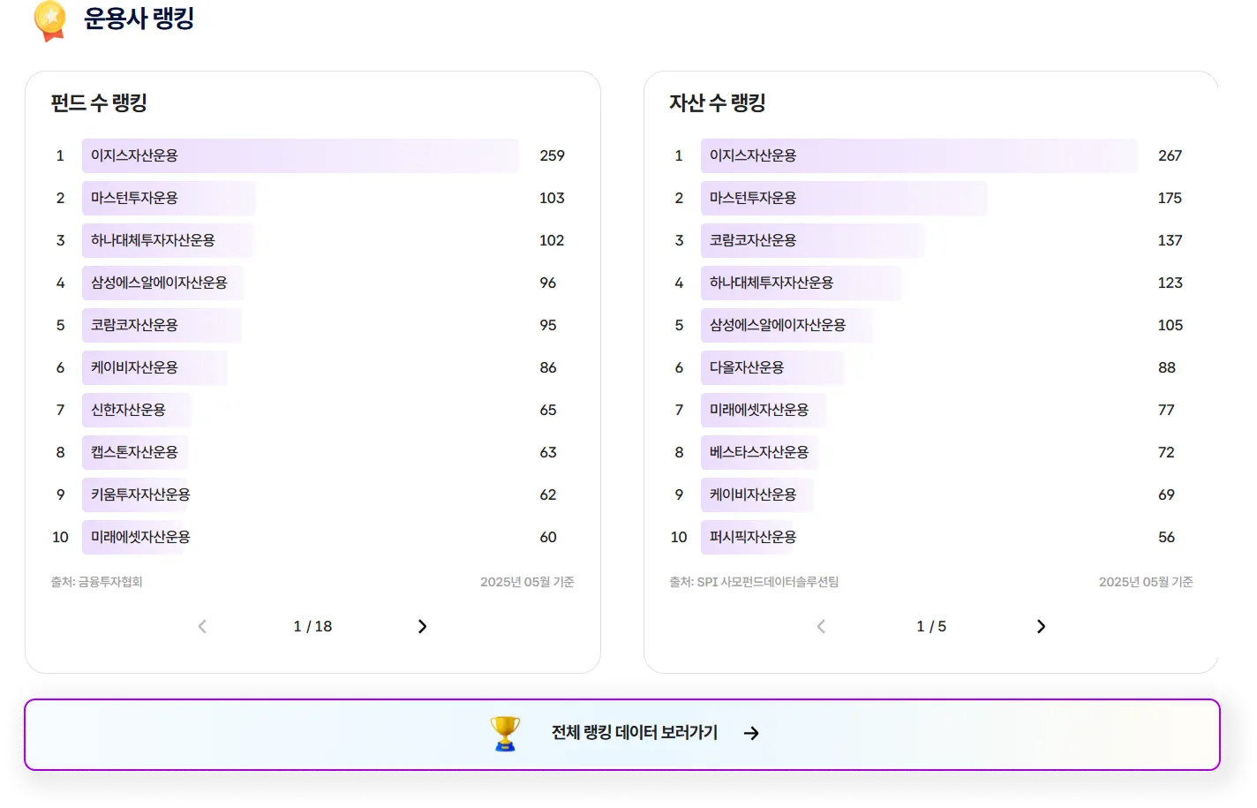
Task: Click the asset count value 123
Action: pos(1170,283)
